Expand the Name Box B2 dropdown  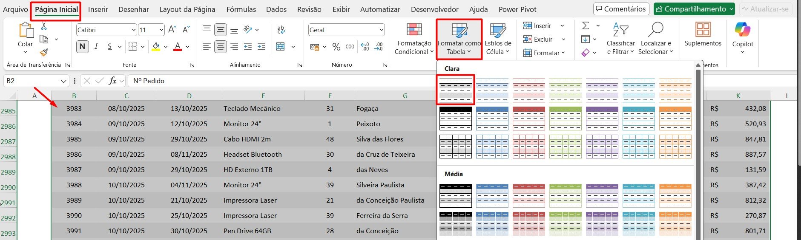point(63,81)
